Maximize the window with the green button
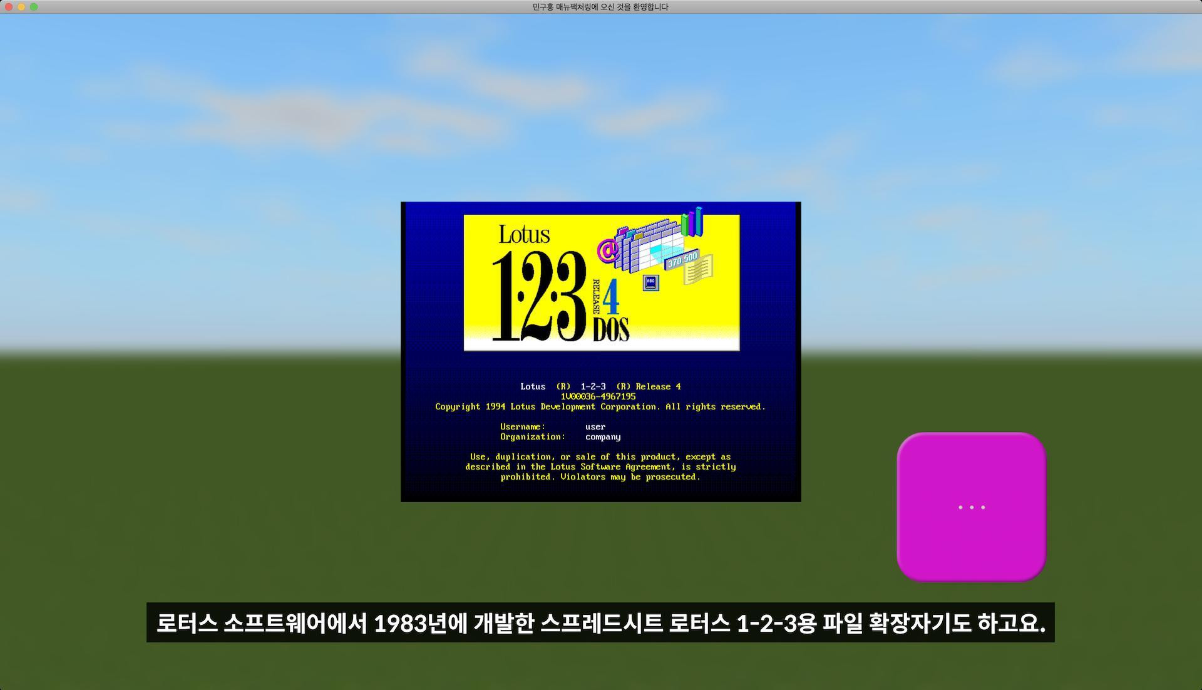Viewport: 1202px width, 690px height. pos(34,7)
